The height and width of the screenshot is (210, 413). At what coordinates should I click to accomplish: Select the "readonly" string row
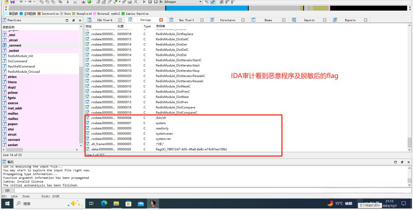click(246, 128)
